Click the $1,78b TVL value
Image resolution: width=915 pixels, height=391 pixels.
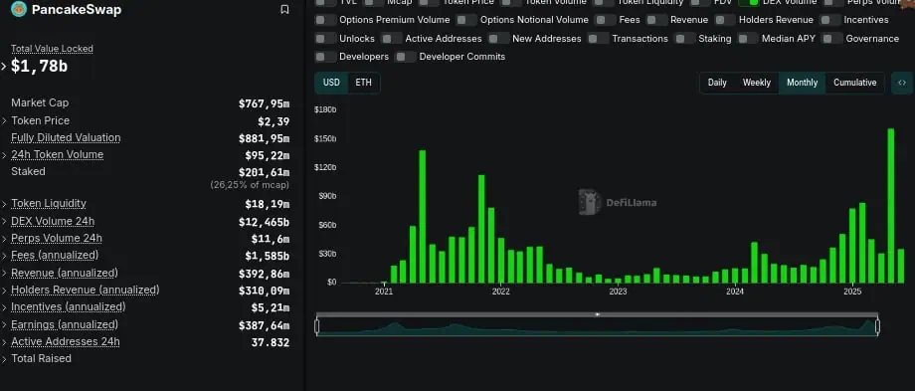(x=39, y=67)
